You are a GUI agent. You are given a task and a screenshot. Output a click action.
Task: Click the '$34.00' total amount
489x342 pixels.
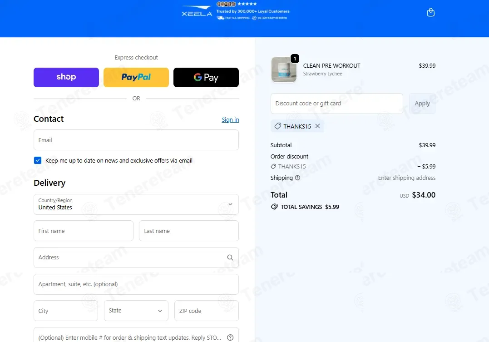[424, 195]
